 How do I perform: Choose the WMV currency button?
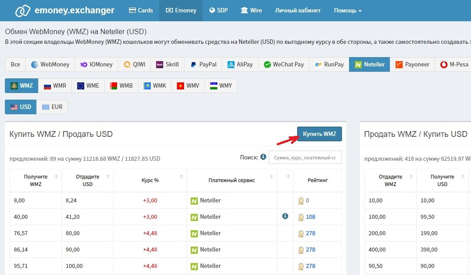pos(188,86)
